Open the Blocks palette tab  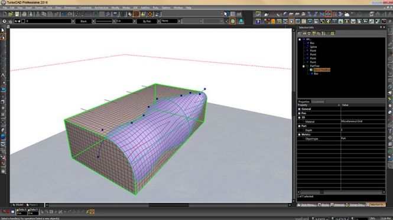click(x=324, y=205)
